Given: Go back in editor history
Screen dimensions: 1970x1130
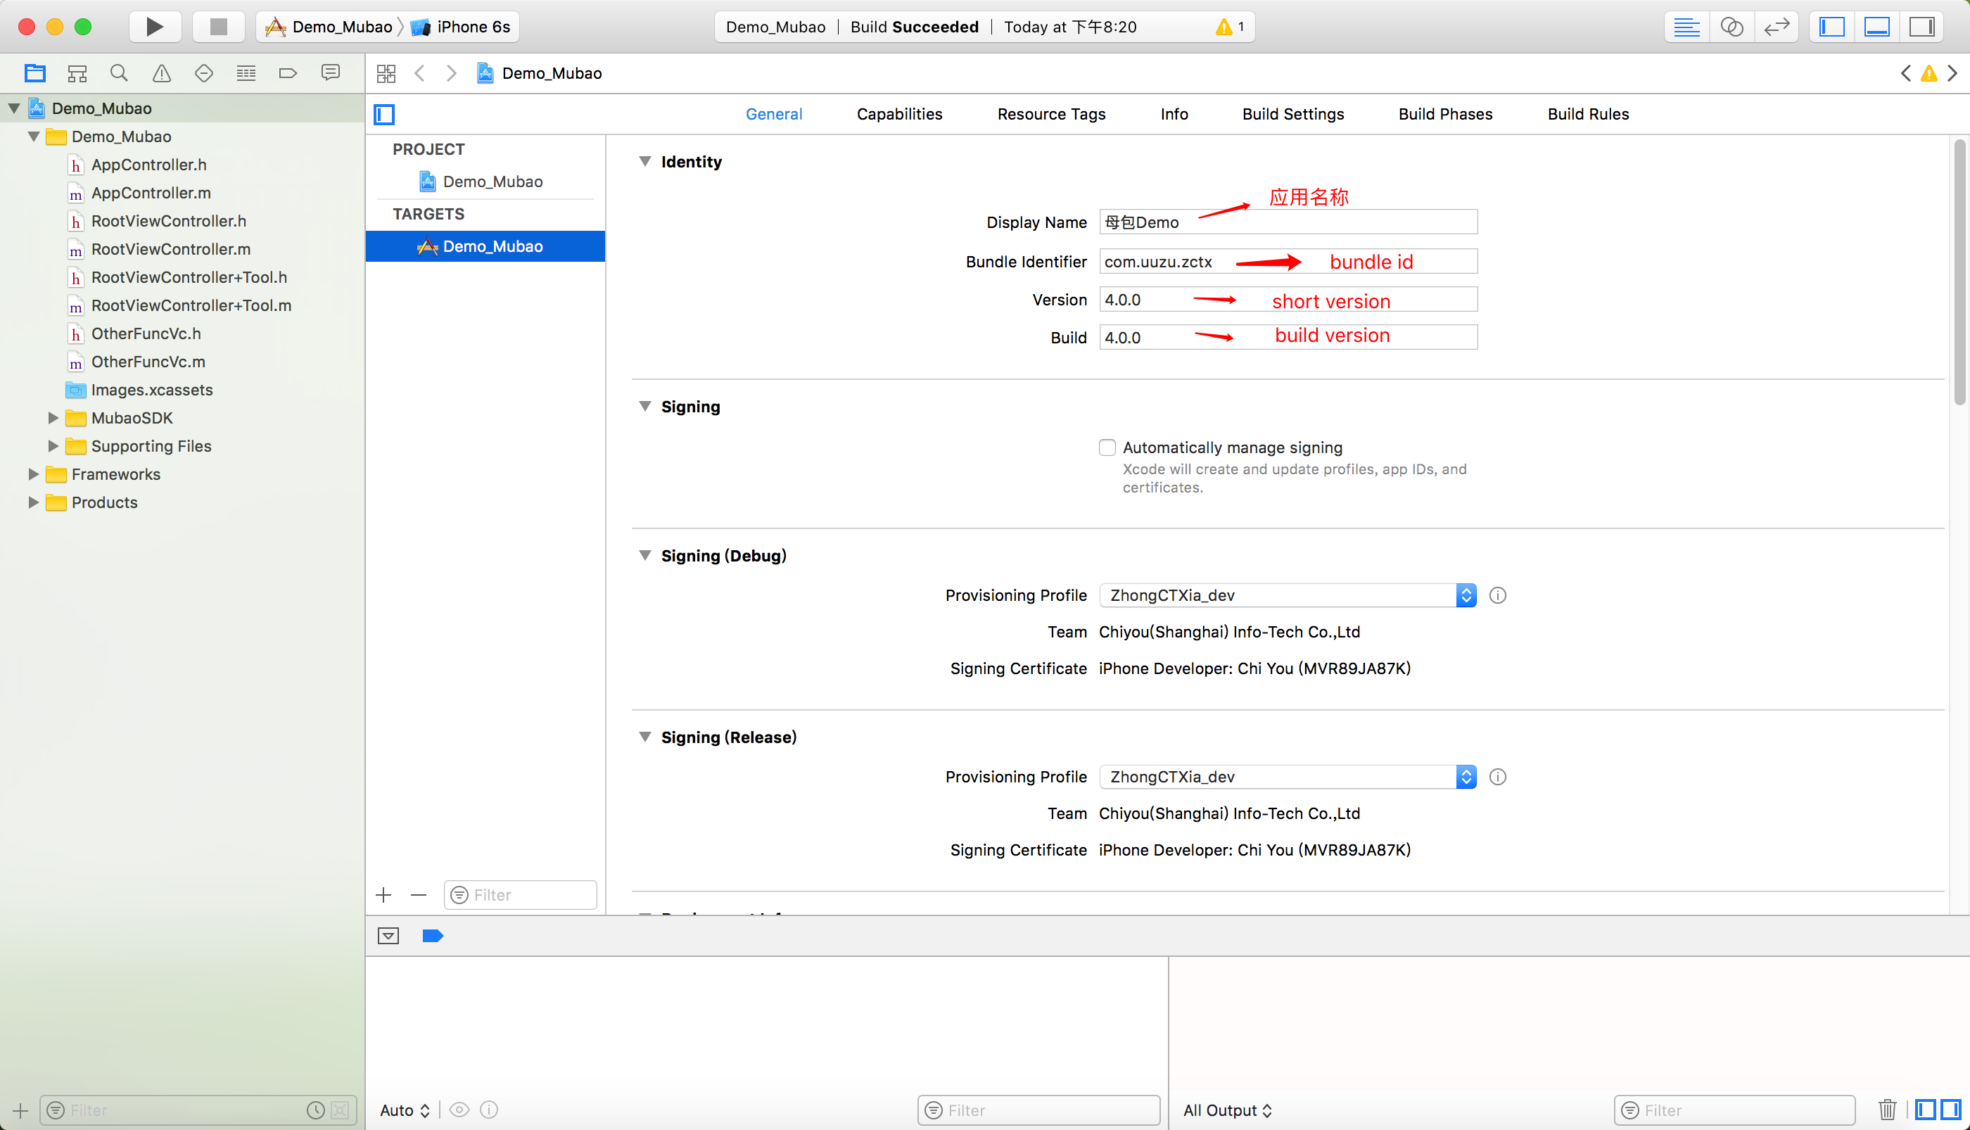Looking at the screenshot, I should (x=420, y=73).
